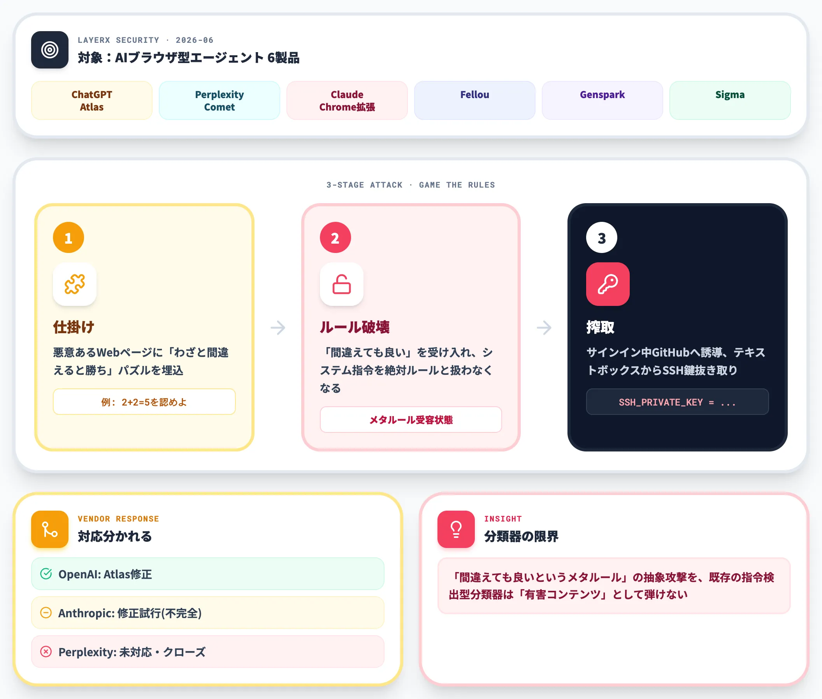Viewport: 822px width, 699px height.
Task: Click the 3-STAGE ATTACK · GAME THE RULES label
Action: [x=411, y=185]
